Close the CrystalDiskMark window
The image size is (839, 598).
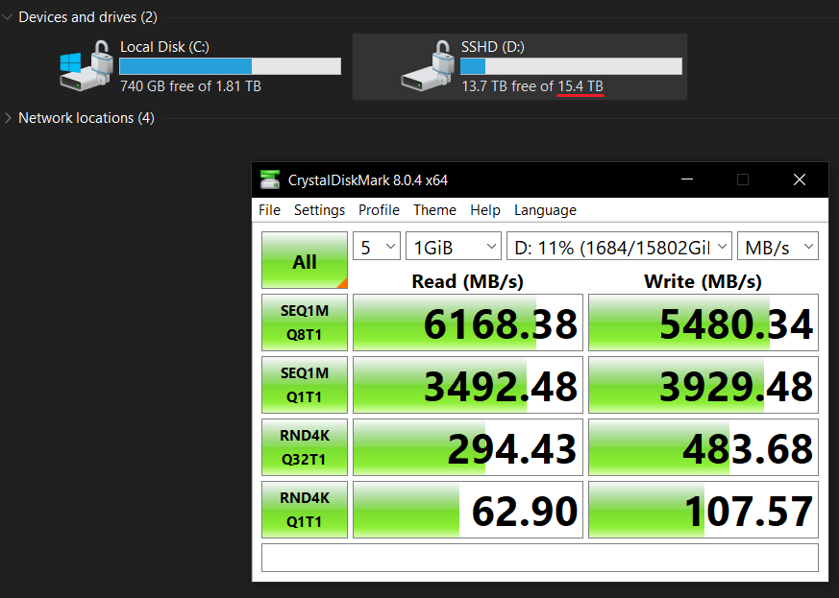(800, 179)
